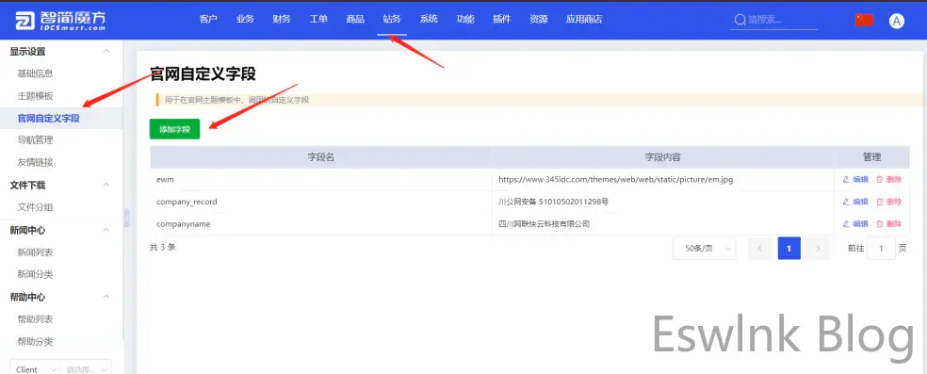Click the 字段名 column header
This screenshot has width=927, height=374.
pyautogui.click(x=321, y=157)
